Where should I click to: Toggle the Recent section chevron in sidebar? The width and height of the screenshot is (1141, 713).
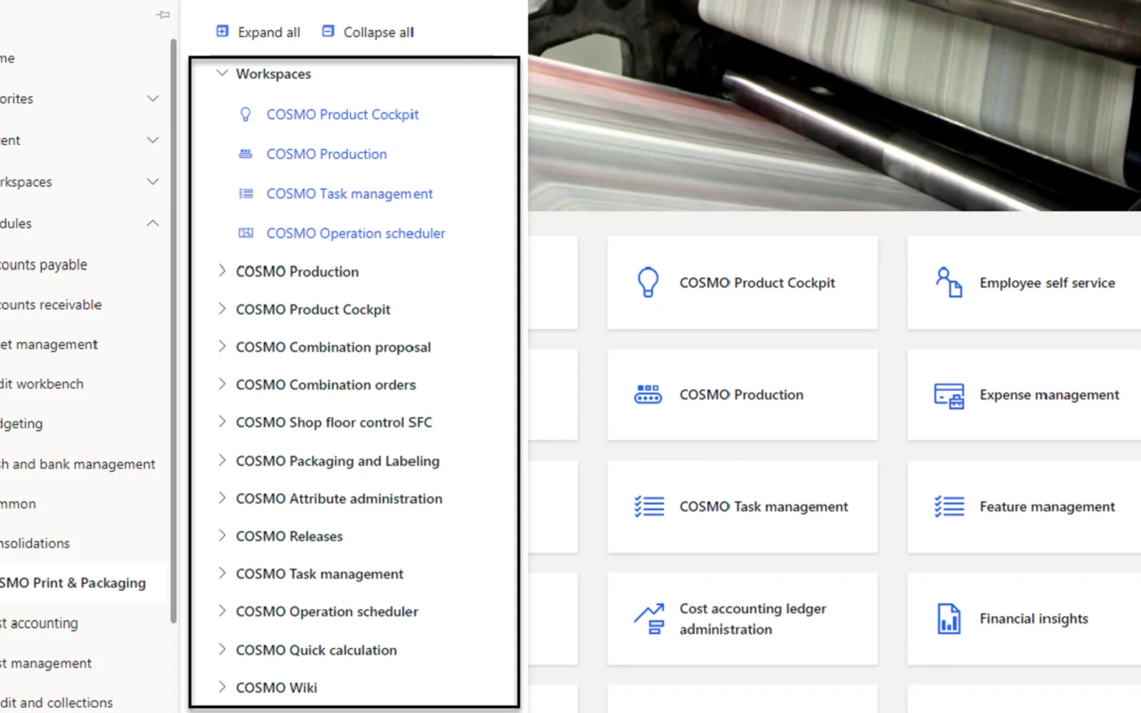[x=153, y=140]
